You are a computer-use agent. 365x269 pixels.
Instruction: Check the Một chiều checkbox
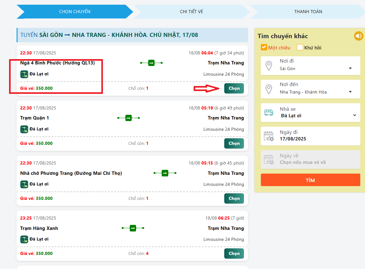(x=264, y=47)
